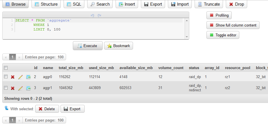Click Toggle editor button

point(223,35)
